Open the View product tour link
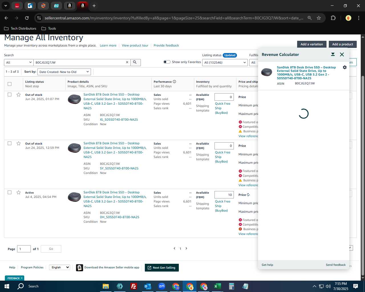Image resolution: width=365 pixels, height=292 pixels. point(135,45)
